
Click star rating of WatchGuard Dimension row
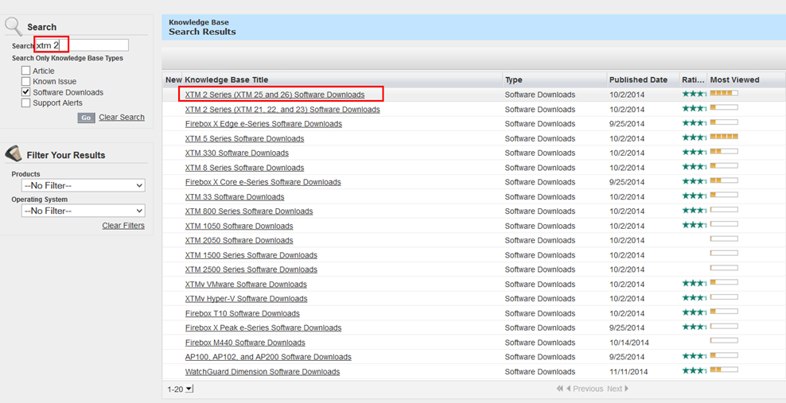pos(695,370)
